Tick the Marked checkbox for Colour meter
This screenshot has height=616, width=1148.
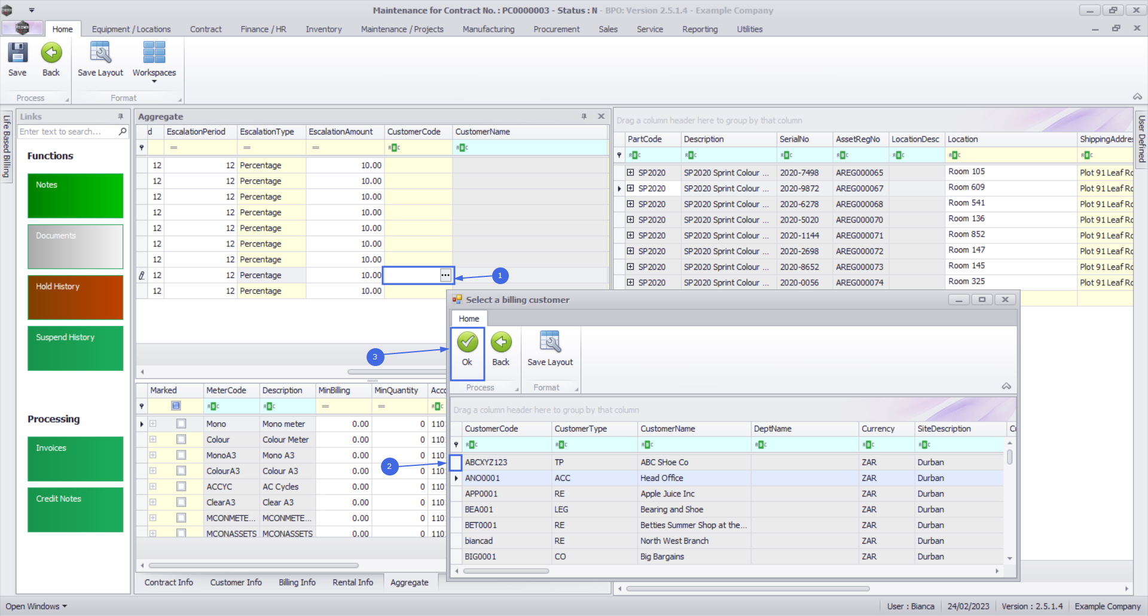pyautogui.click(x=181, y=440)
